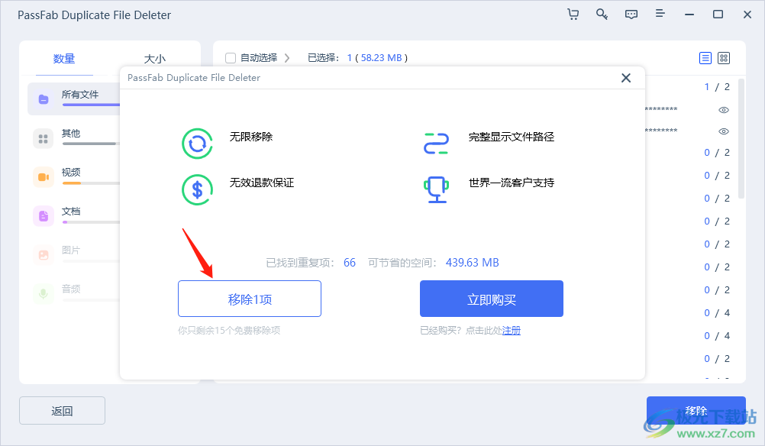Open the main menu lines icon
This screenshot has width=765, height=446.
(660, 14)
